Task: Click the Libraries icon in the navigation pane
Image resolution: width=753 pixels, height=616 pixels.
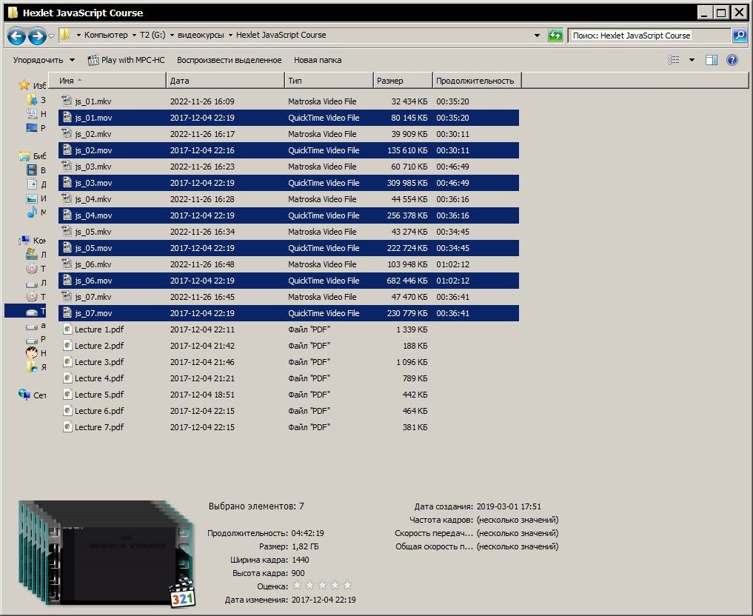Action: tap(24, 156)
